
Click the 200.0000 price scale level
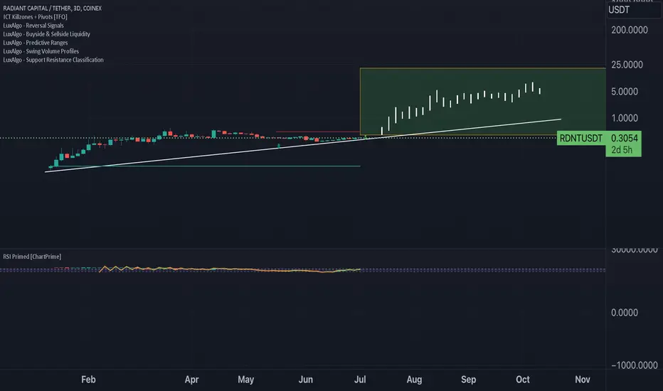(x=629, y=30)
